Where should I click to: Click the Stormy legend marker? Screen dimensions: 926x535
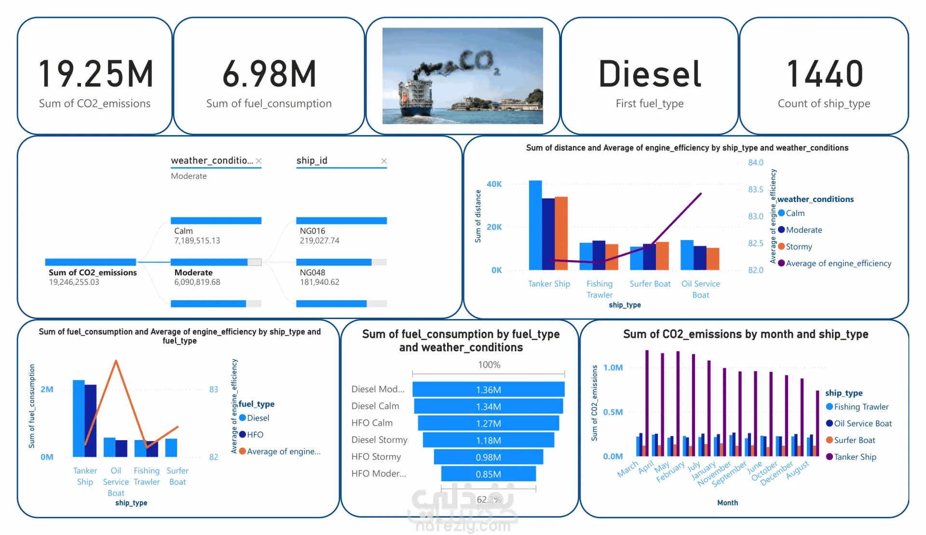[781, 246]
